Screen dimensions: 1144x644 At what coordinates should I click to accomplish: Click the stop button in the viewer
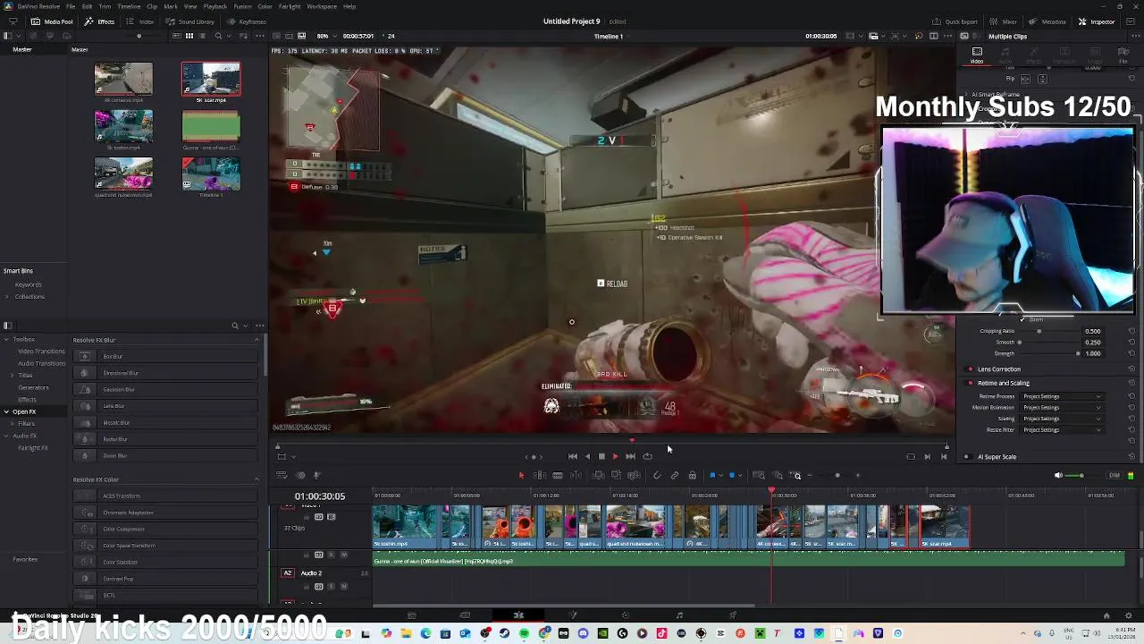pos(601,456)
